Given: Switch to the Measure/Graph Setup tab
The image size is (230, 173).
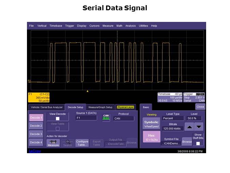Looking at the screenshot, I should coord(100,107).
